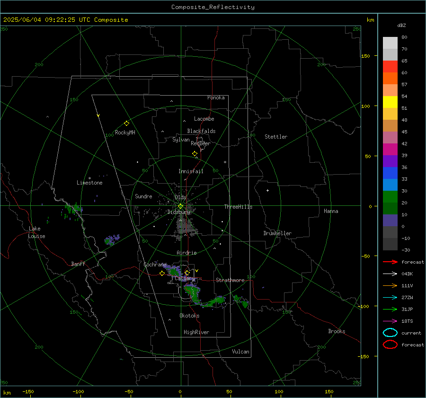The image size is (426, 398).
Task: Click the Sundre label
Action: click(x=143, y=196)
